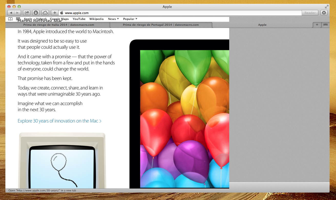This screenshot has height=200, width=336.
Task: Expand the News bookmarks folder
Action: [x=113, y=19]
